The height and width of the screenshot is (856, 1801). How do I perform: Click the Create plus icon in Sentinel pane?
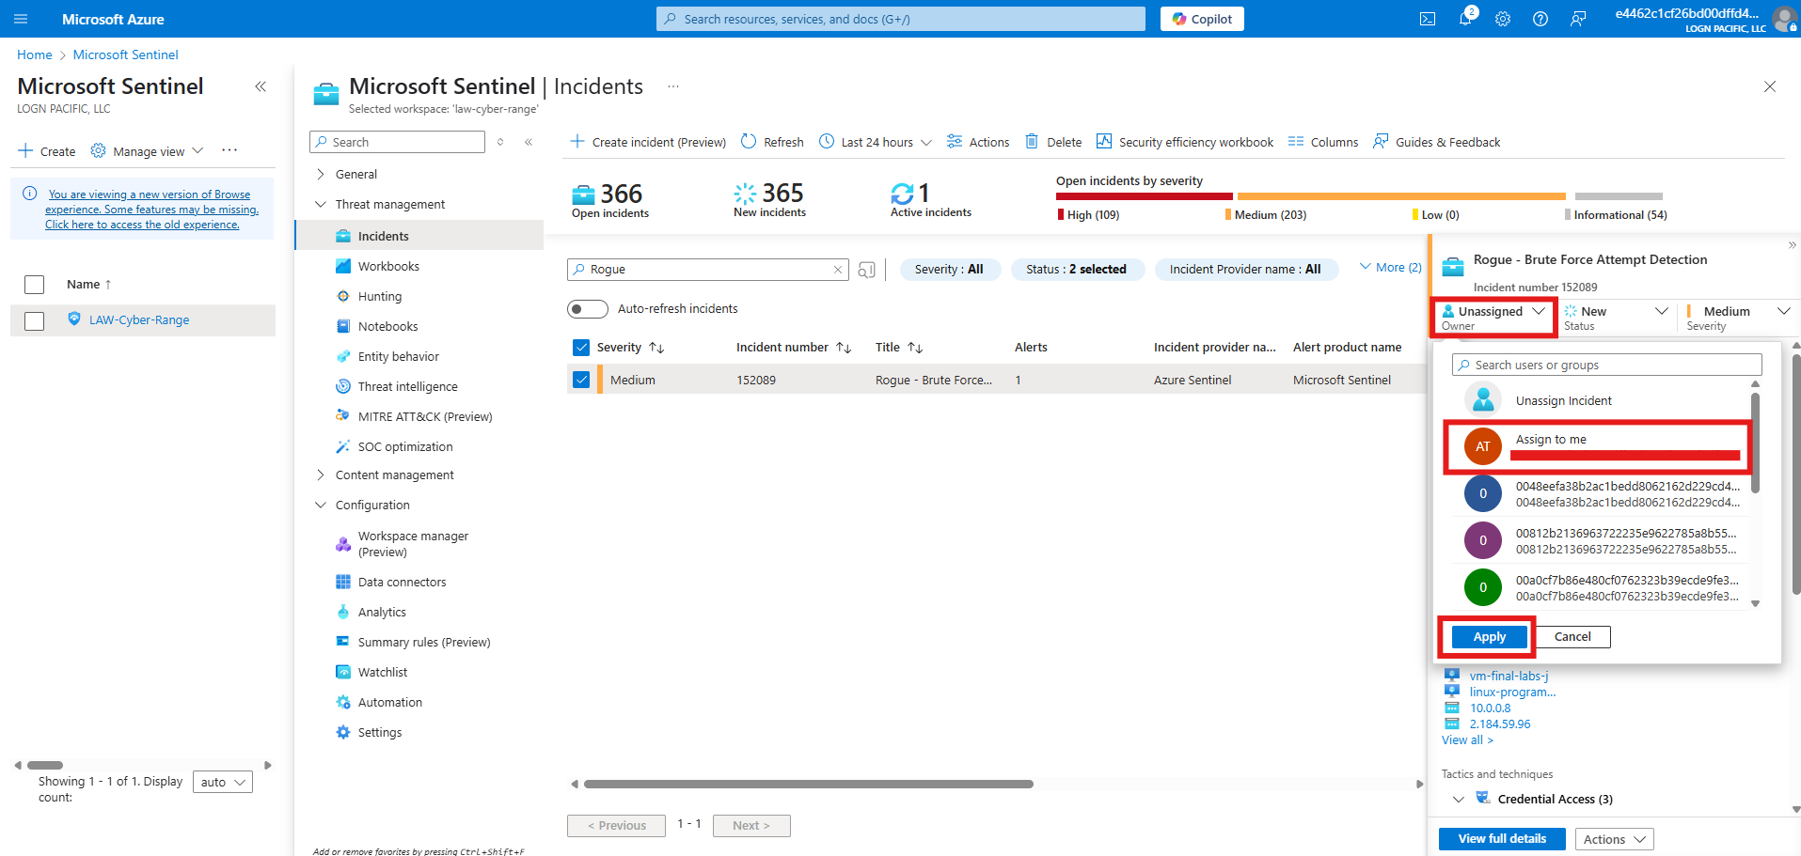25,151
